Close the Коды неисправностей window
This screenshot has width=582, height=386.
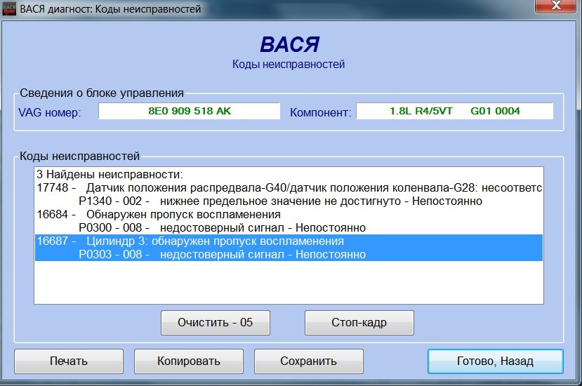pos(555,6)
